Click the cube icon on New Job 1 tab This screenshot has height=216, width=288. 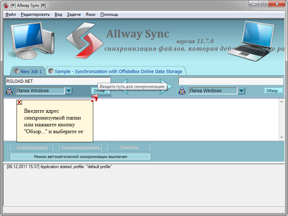tap(17, 71)
